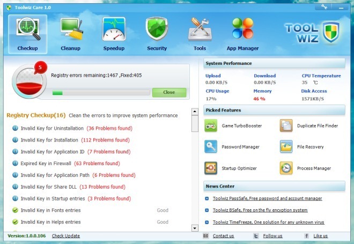
Task: Click the System Performance header
Action: click(274, 63)
